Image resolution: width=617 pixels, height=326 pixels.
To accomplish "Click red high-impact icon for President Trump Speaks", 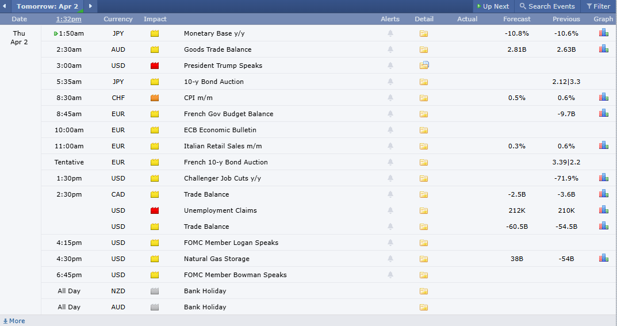I will tap(155, 66).
